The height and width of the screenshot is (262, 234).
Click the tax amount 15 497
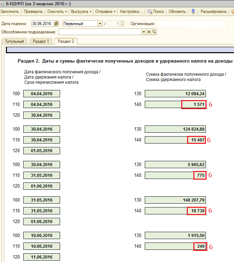coord(175,140)
